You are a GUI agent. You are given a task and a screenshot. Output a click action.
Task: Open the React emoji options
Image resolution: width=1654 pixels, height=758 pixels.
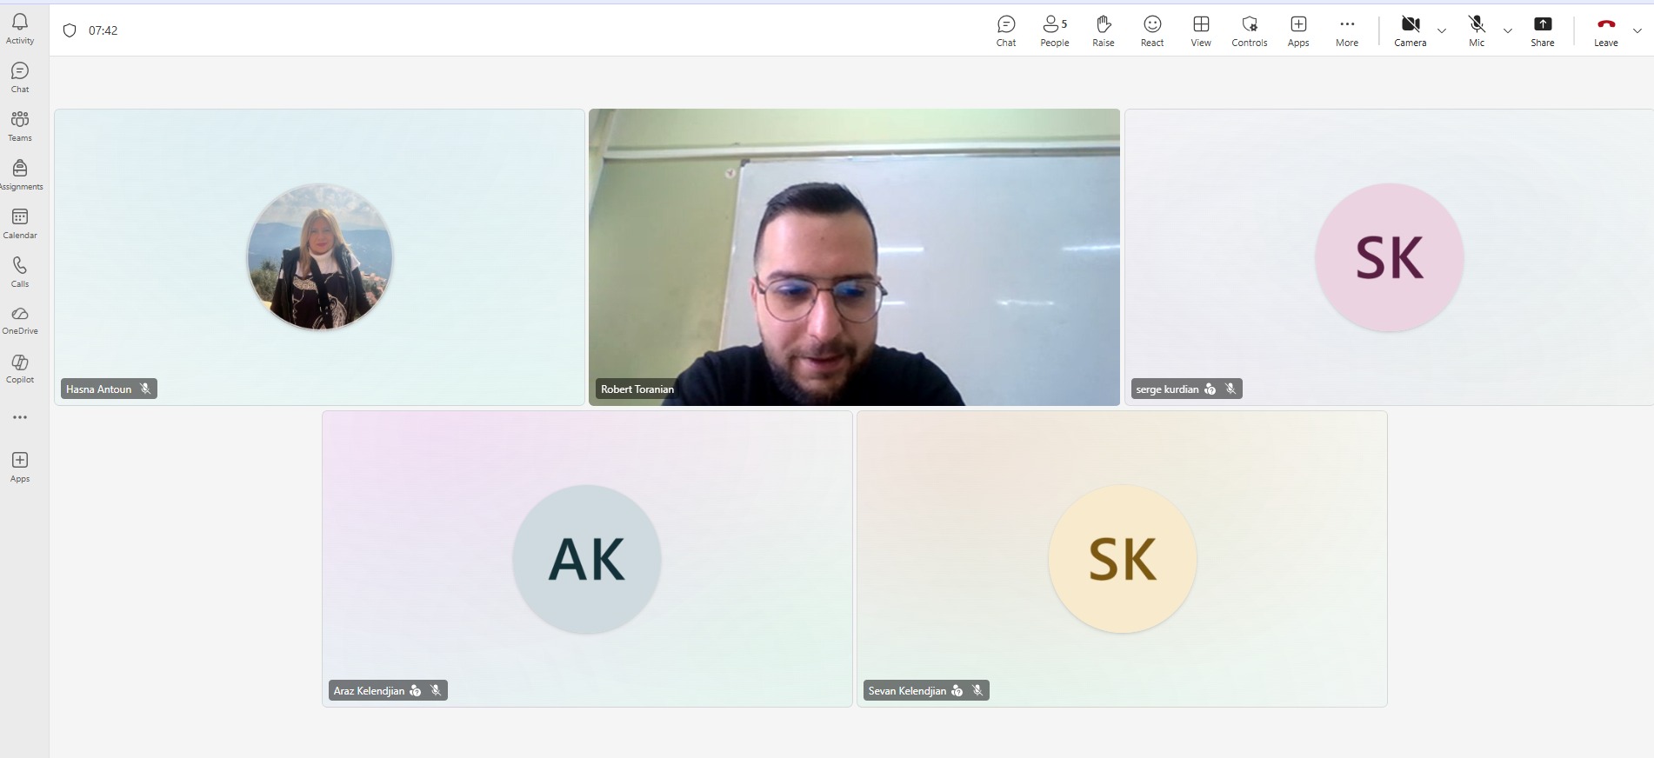1151,30
